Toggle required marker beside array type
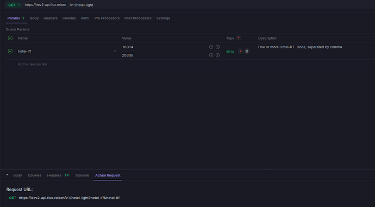The width and height of the screenshot is (375, 207). tap(241, 51)
